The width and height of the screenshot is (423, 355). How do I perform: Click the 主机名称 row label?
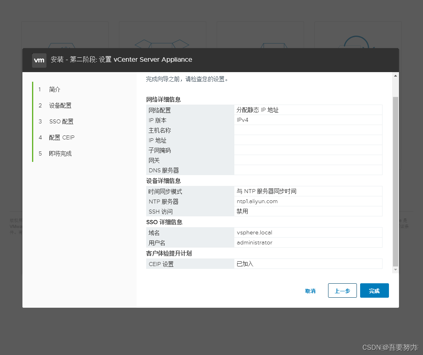click(x=160, y=130)
